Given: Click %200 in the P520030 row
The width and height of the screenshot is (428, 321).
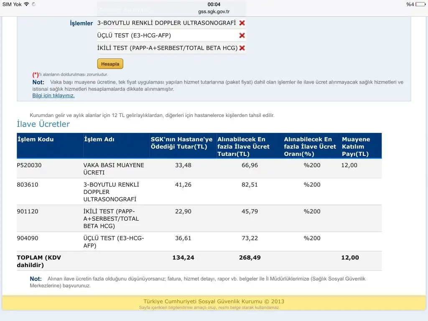Looking at the screenshot, I should point(312,165).
